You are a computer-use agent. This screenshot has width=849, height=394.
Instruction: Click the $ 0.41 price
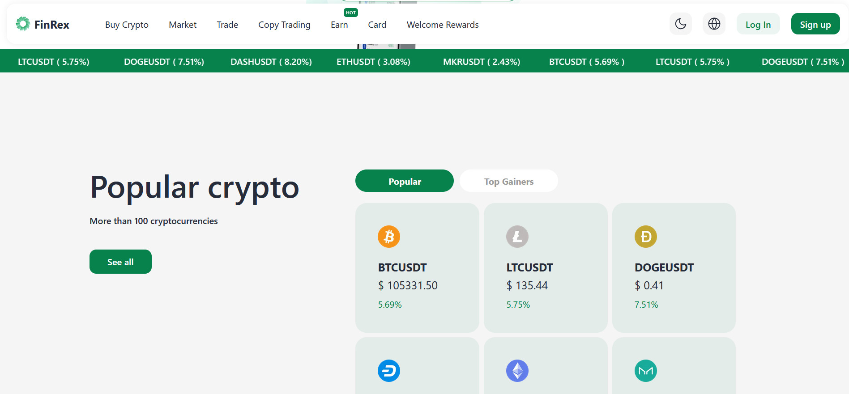649,285
